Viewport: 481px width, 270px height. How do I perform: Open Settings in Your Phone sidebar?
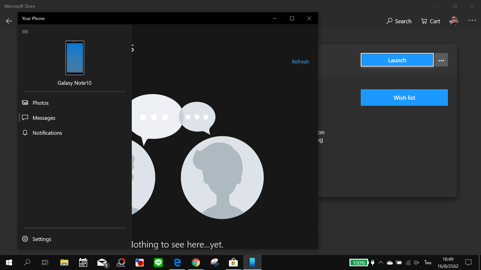point(75,239)
